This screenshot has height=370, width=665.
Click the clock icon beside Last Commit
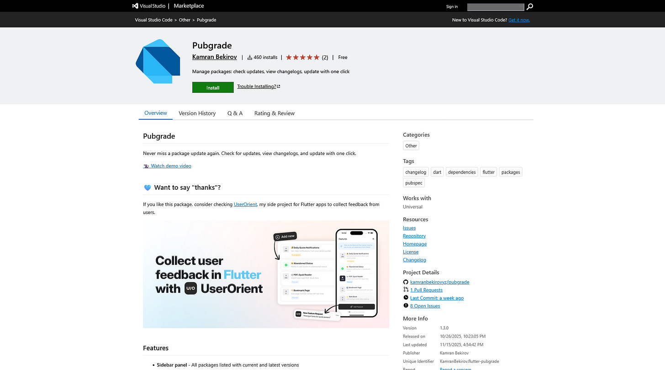(406, 298)
